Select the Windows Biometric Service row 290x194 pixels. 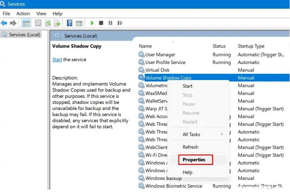214,186
